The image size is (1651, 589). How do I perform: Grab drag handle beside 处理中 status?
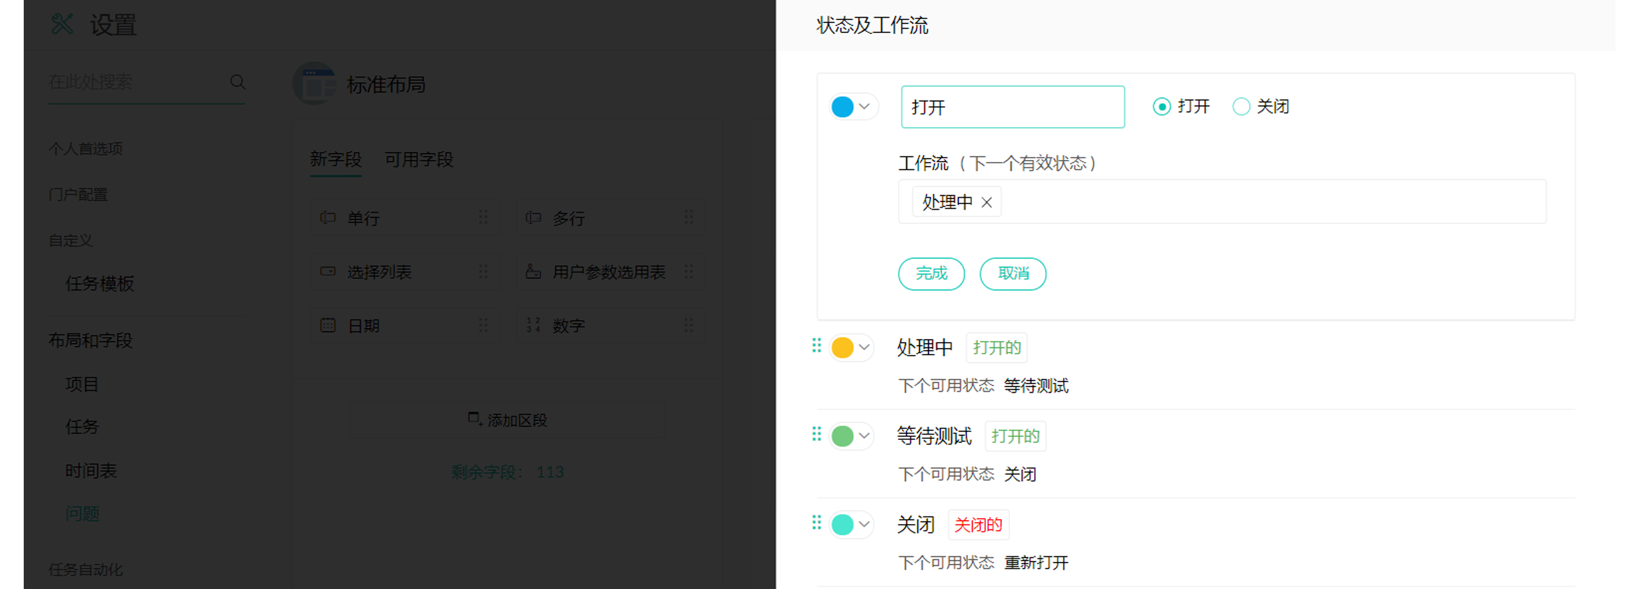click(x=817, y=346)
